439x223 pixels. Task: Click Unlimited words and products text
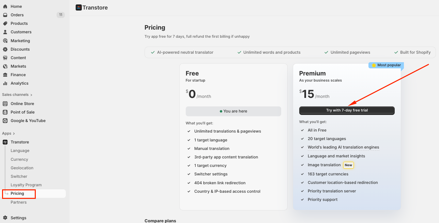click(272, 52)
